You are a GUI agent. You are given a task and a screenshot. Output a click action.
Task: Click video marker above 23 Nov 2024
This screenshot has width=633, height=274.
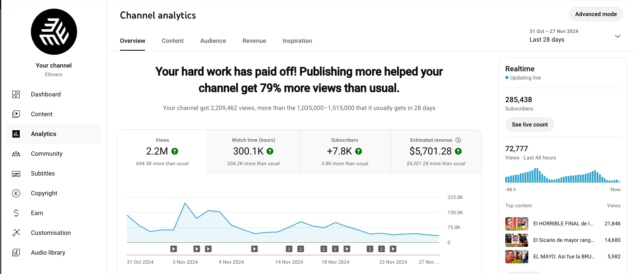click(393, 249)
